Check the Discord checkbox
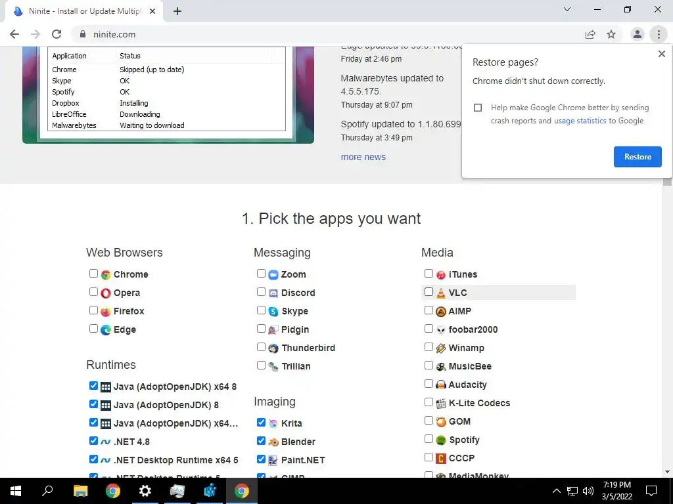The image size is (673, 504). [x=261, y=292]
